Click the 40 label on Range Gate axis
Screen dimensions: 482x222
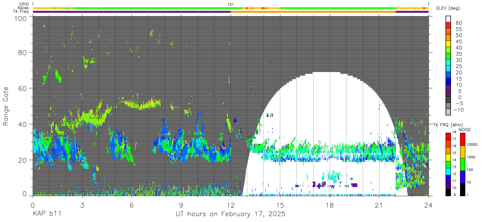pyautogui.click(x=22, y=125)
